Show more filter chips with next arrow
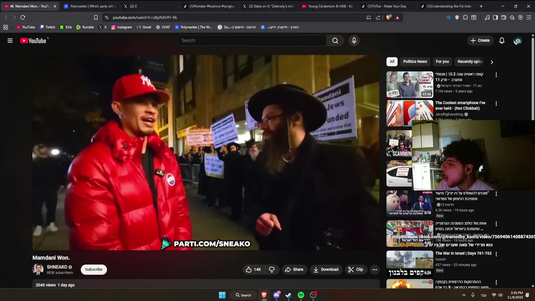The height and width of the screenshot is (301, 535). pyautogui.click(x=492, y=62)
